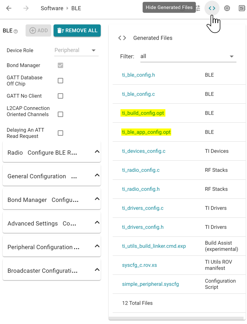Open the ti_build_config.opt file link
The height and width of the screenshot is (324, 247).
point(143,113)
